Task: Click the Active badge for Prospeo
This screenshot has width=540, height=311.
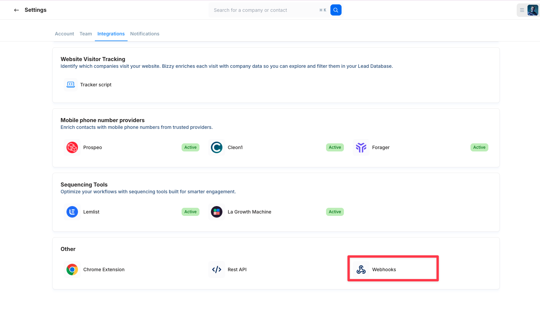Action: coord(190,147)
